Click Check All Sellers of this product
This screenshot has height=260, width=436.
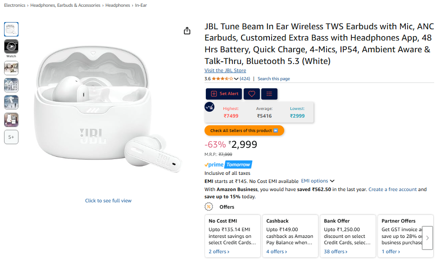click(244, 131)
